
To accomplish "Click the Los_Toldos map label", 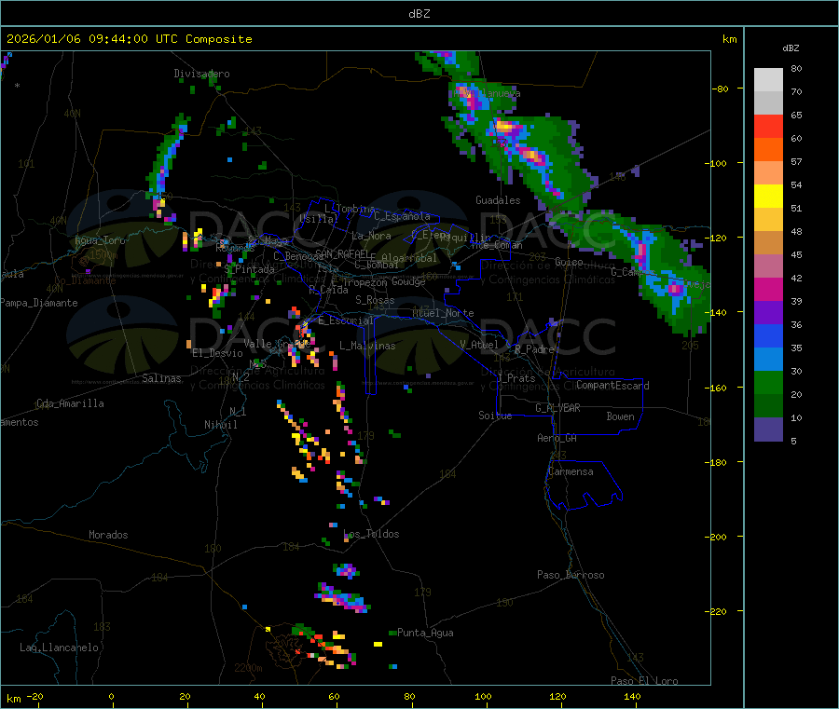I will coord(371,534).
